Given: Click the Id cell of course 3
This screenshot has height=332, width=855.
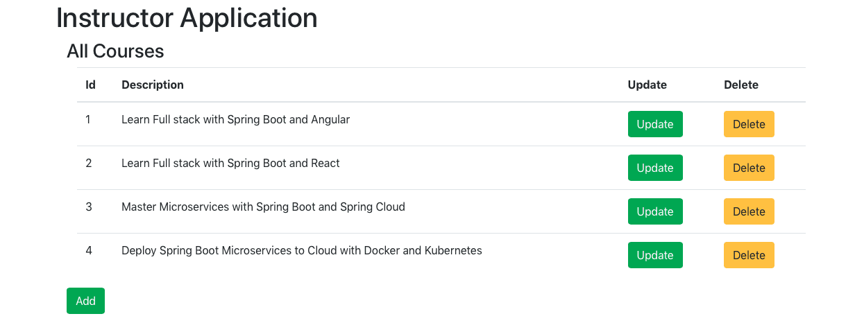Looking at the screenshot, I should pyautogui.click(x=89, y=207).
